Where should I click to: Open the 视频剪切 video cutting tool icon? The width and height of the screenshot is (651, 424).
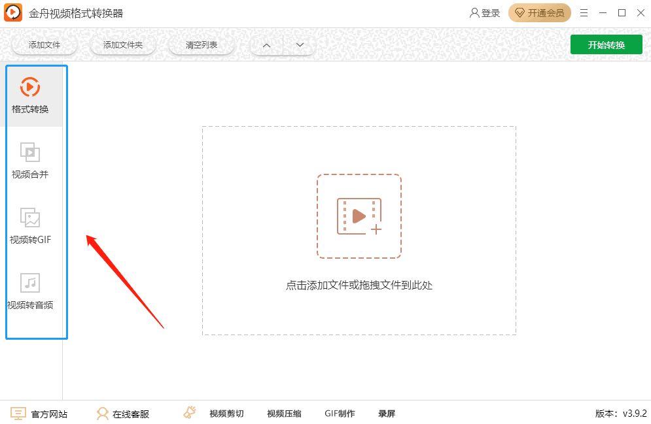click(188, 412)
